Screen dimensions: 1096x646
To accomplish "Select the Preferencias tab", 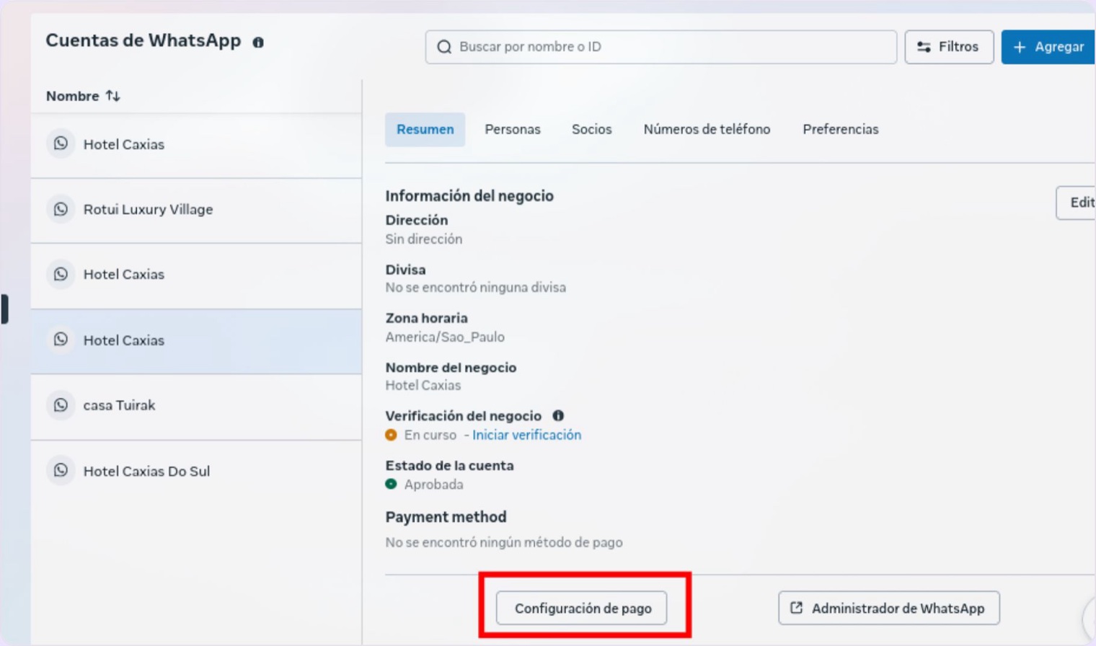I will click(x=841, y=130).
